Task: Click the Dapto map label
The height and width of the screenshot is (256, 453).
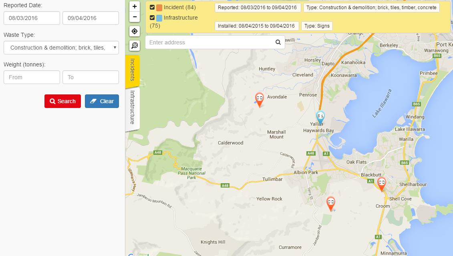Action: pyautogui.click(x=328, y=64)
